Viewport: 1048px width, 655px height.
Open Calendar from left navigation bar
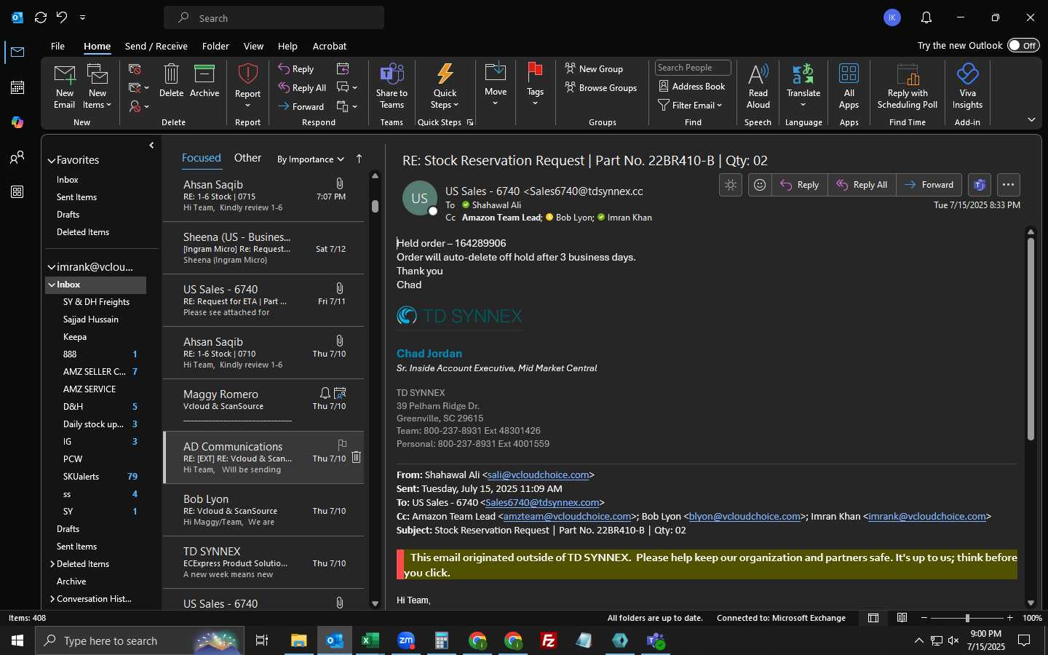[17, 87]
